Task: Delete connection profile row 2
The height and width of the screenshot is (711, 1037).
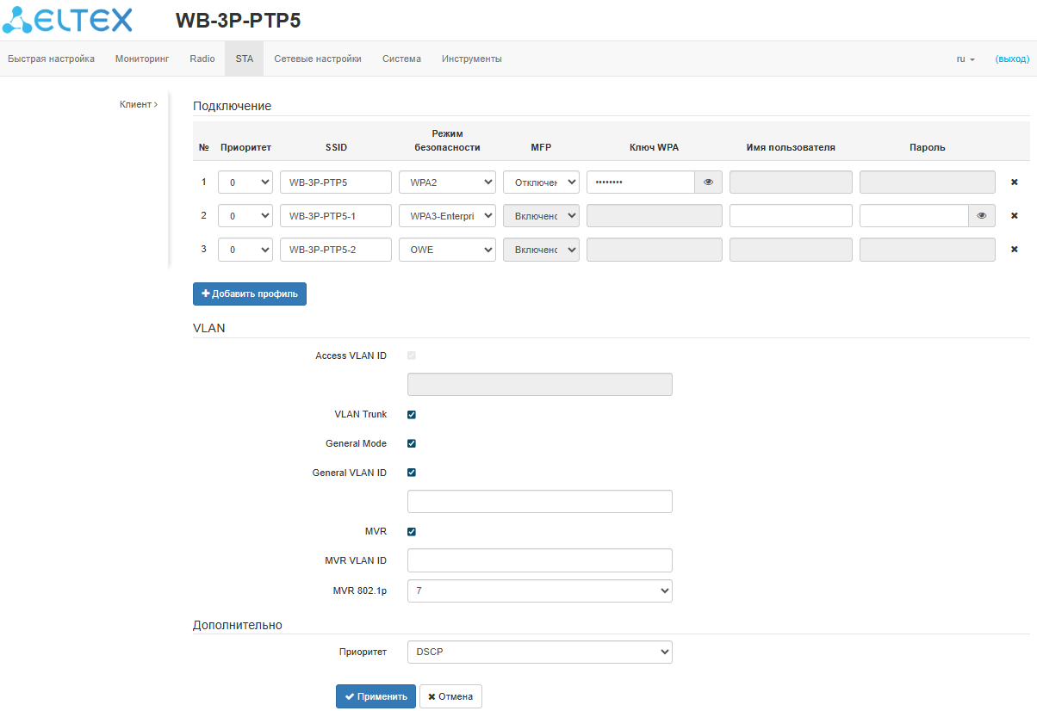Action: point(1014,216)
